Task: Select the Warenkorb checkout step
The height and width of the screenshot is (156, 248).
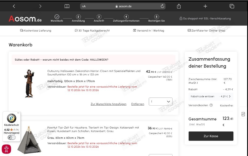Action: tap(57, 18)
